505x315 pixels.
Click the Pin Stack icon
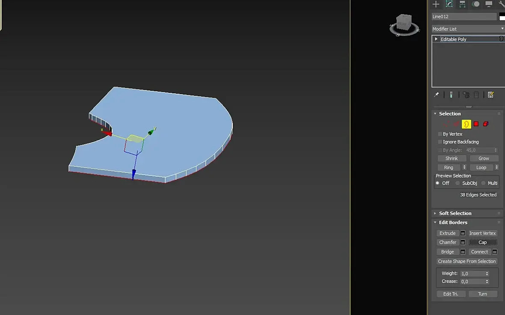[x=437, y=95]
